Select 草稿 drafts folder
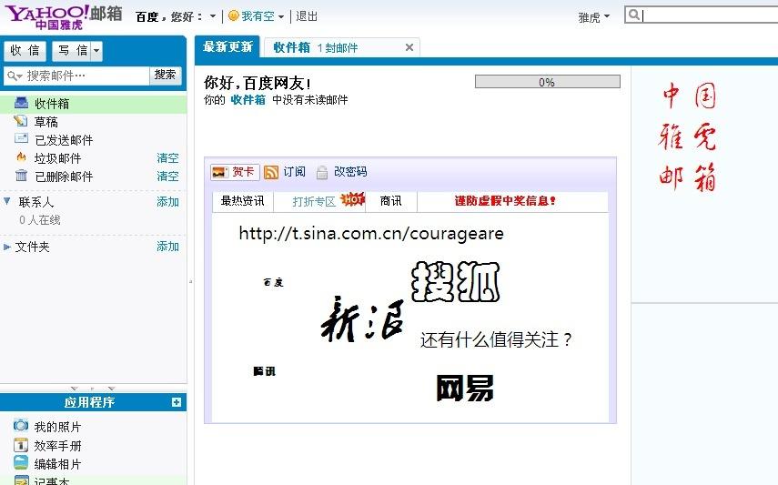The height and width of the screenshot is (485, 778). coord(46,122)
